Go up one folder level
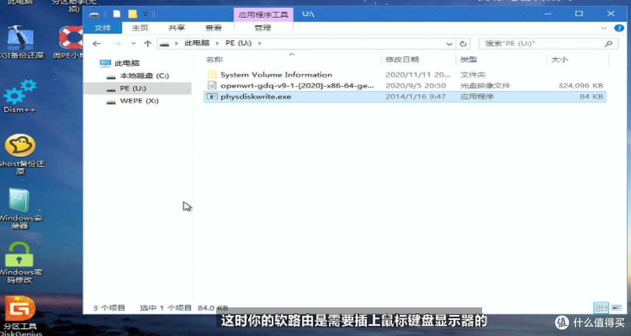The height and width of the screenshot is (336, 631). click(147, 43)
